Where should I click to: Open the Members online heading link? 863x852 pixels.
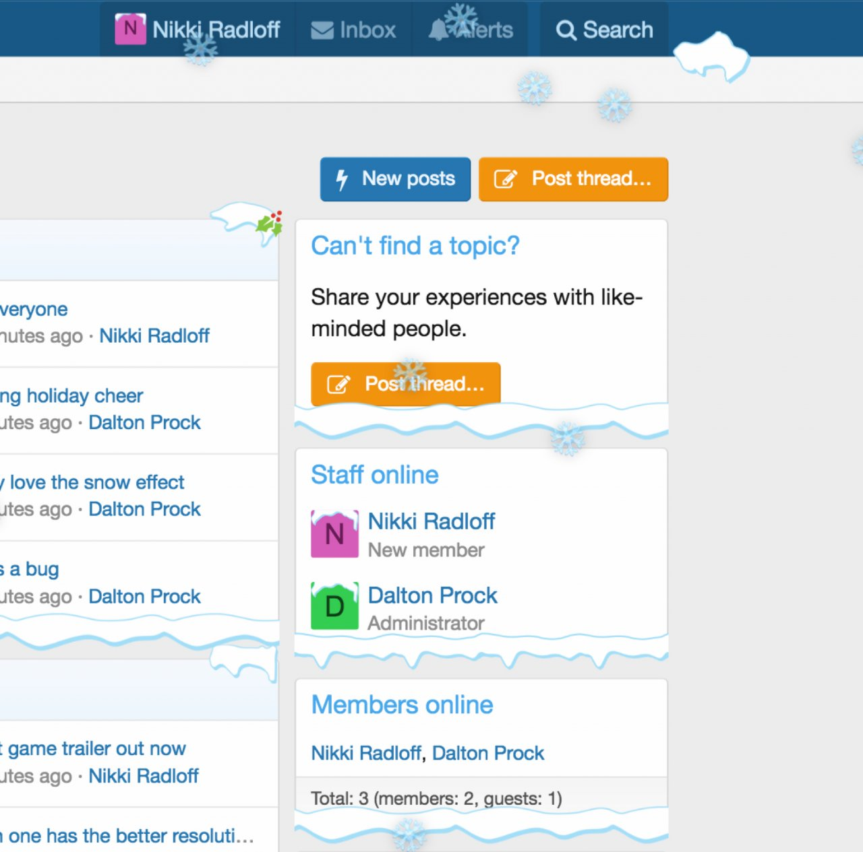click(402, 705)
